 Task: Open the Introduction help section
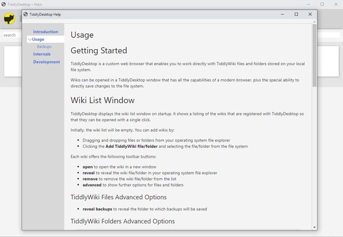pyautogui.click(x=46, y=31)
